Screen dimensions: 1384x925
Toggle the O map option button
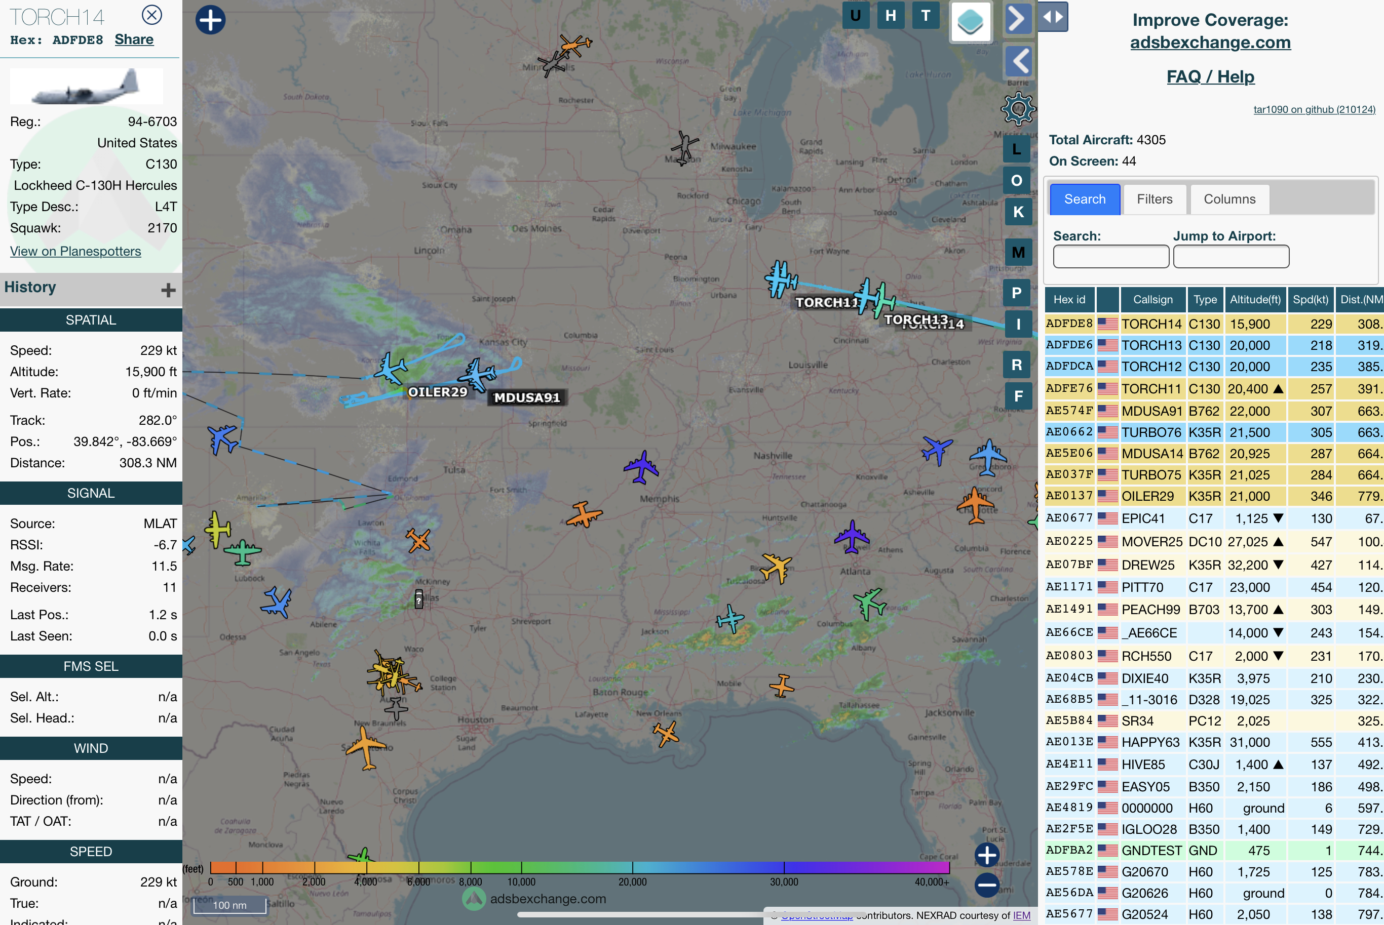[1016, 181]
